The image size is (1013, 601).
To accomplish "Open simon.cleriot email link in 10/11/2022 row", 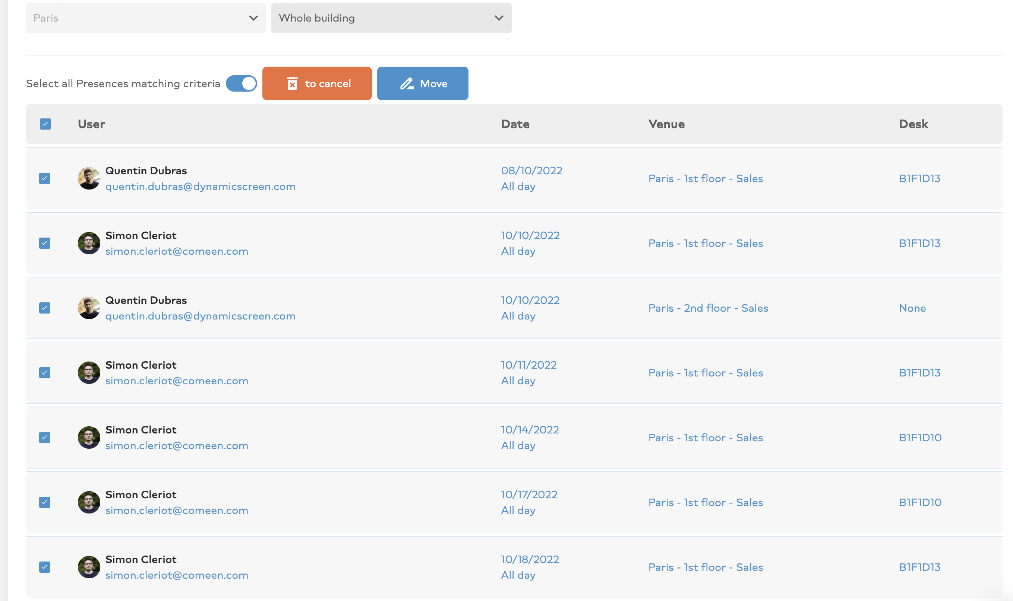I will coord(177,381).
